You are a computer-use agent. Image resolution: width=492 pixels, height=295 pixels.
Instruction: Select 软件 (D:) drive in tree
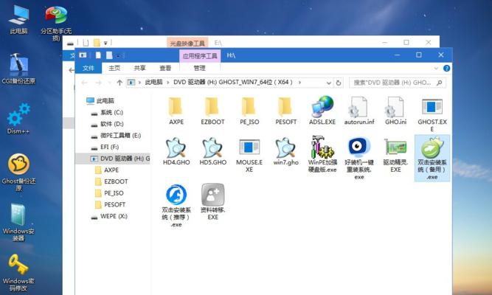tap(111, 124)
